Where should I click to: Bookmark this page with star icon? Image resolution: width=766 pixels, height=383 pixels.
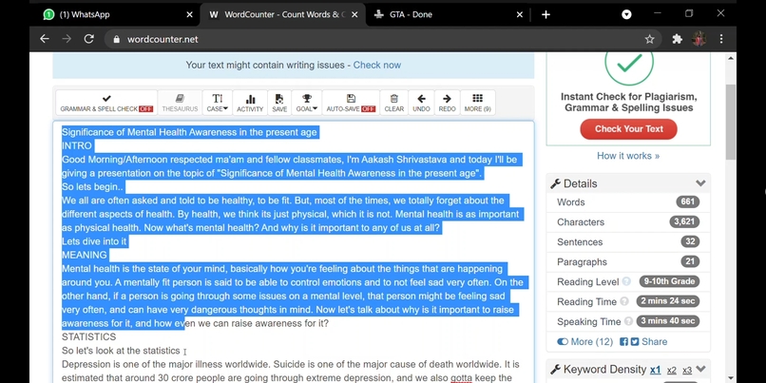[649, 39]
